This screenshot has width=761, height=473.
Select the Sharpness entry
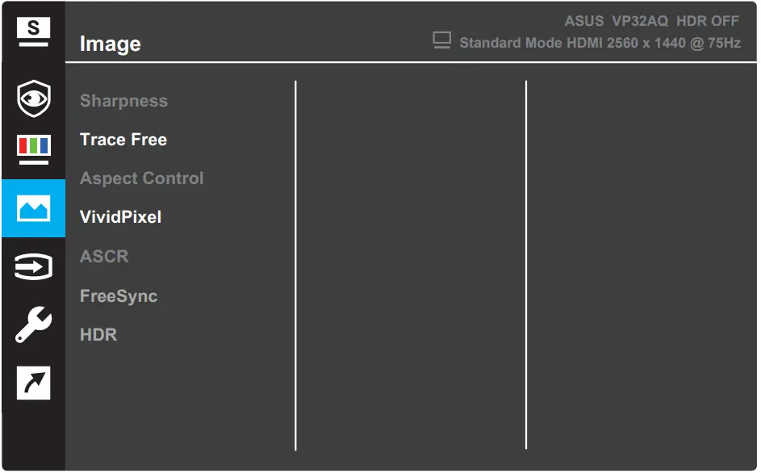[x=123, y=100]
